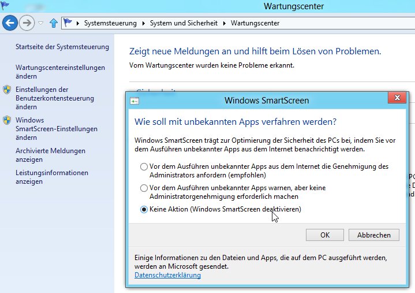
Task: Click shield icon beside Benutzerkontensteuerung
Action: click(7, 90)
